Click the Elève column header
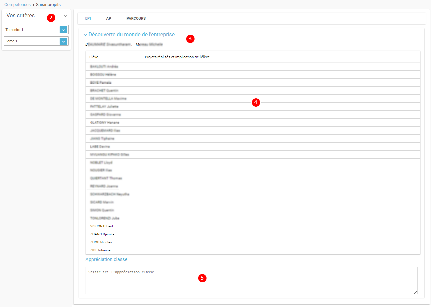 94,57
